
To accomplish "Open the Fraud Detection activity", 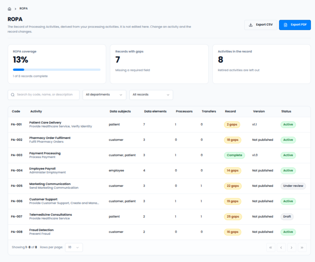I will [x=41, y=230].
